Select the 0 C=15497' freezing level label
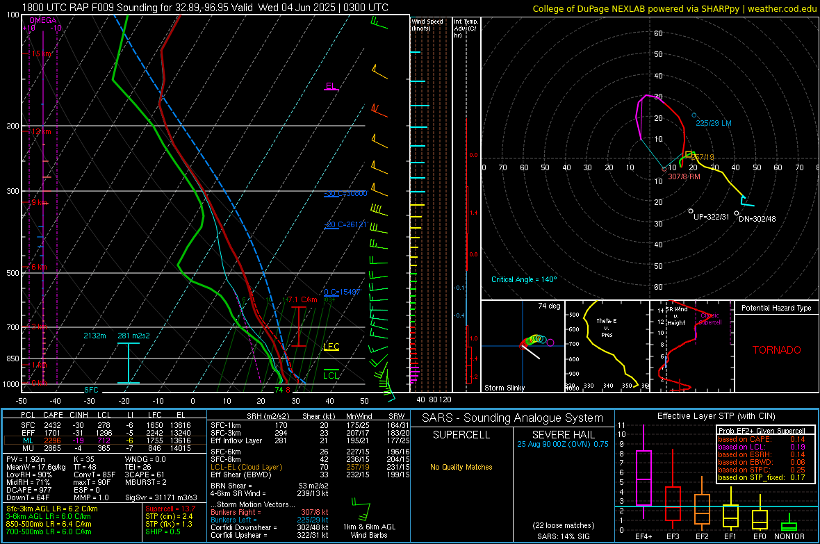 [343, 292]
